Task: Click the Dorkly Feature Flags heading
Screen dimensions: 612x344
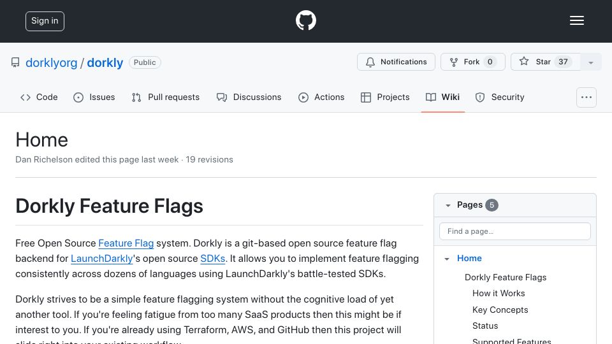Action: (x=109, y=206)
